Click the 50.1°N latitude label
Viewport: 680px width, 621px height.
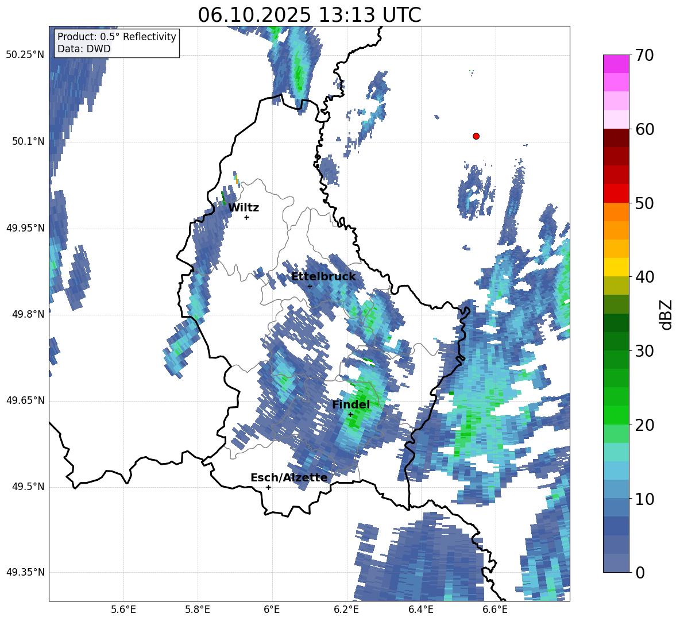pyautogui.click(x=28, y=141)
